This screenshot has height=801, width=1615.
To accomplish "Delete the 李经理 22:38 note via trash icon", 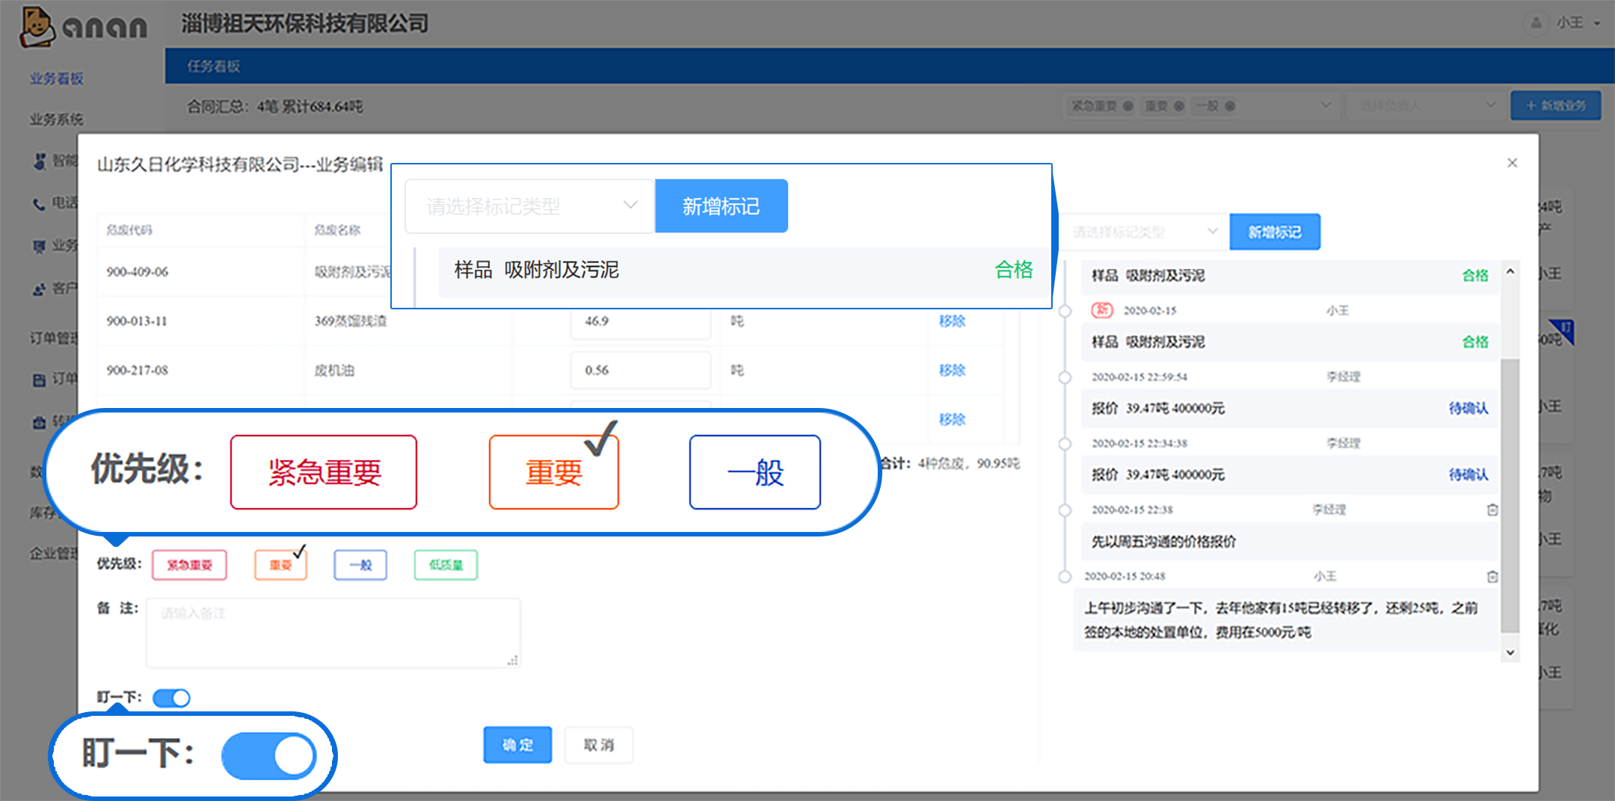I will click(1492, 510).
